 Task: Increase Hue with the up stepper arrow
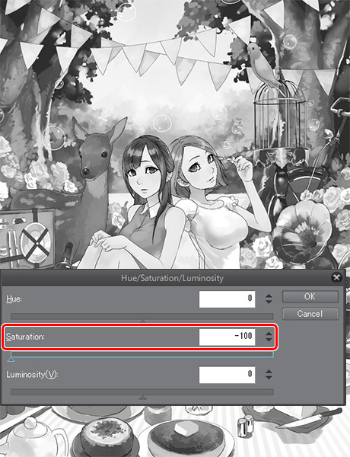(x=269, y=296)
